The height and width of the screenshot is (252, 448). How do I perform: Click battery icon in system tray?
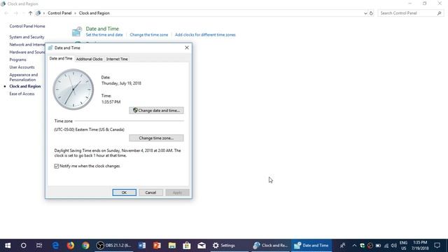pyautogui.click(x=378, y=246)
